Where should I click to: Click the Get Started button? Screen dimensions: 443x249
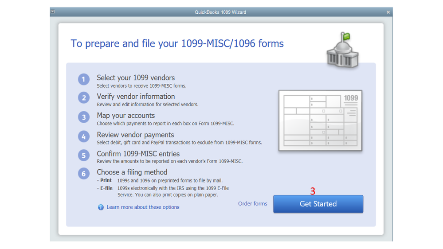318,204
